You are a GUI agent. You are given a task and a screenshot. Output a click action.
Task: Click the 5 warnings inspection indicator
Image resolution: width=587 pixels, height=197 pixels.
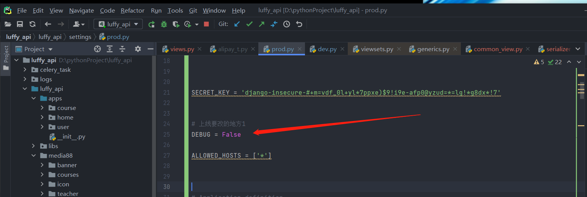click(539, 62)
